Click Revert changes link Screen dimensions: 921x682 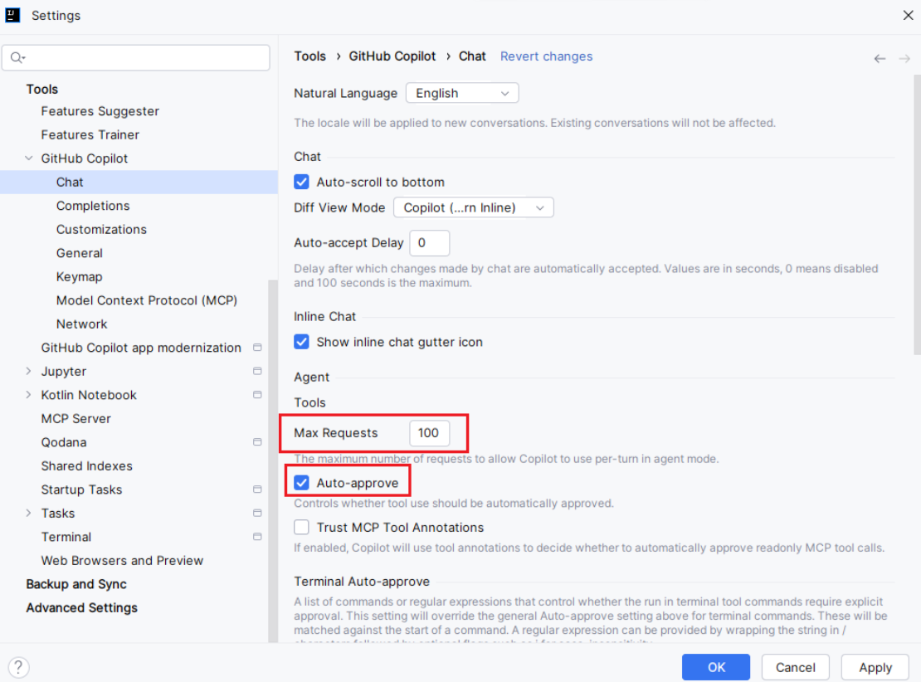tap(546, 56)
